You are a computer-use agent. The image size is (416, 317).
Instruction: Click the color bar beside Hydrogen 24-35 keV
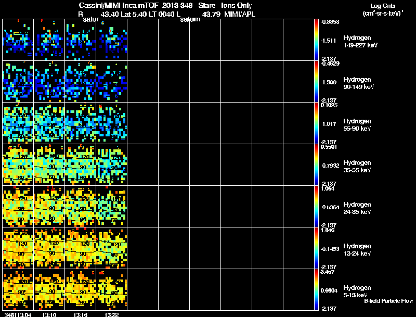tap(316, 207)
